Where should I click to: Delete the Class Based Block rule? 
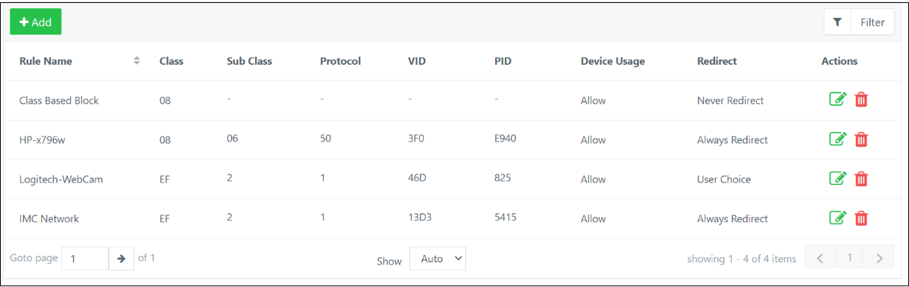pos(861,99)
